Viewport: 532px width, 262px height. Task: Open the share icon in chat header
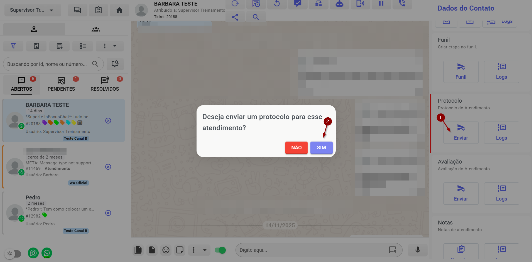coord(235,17)
